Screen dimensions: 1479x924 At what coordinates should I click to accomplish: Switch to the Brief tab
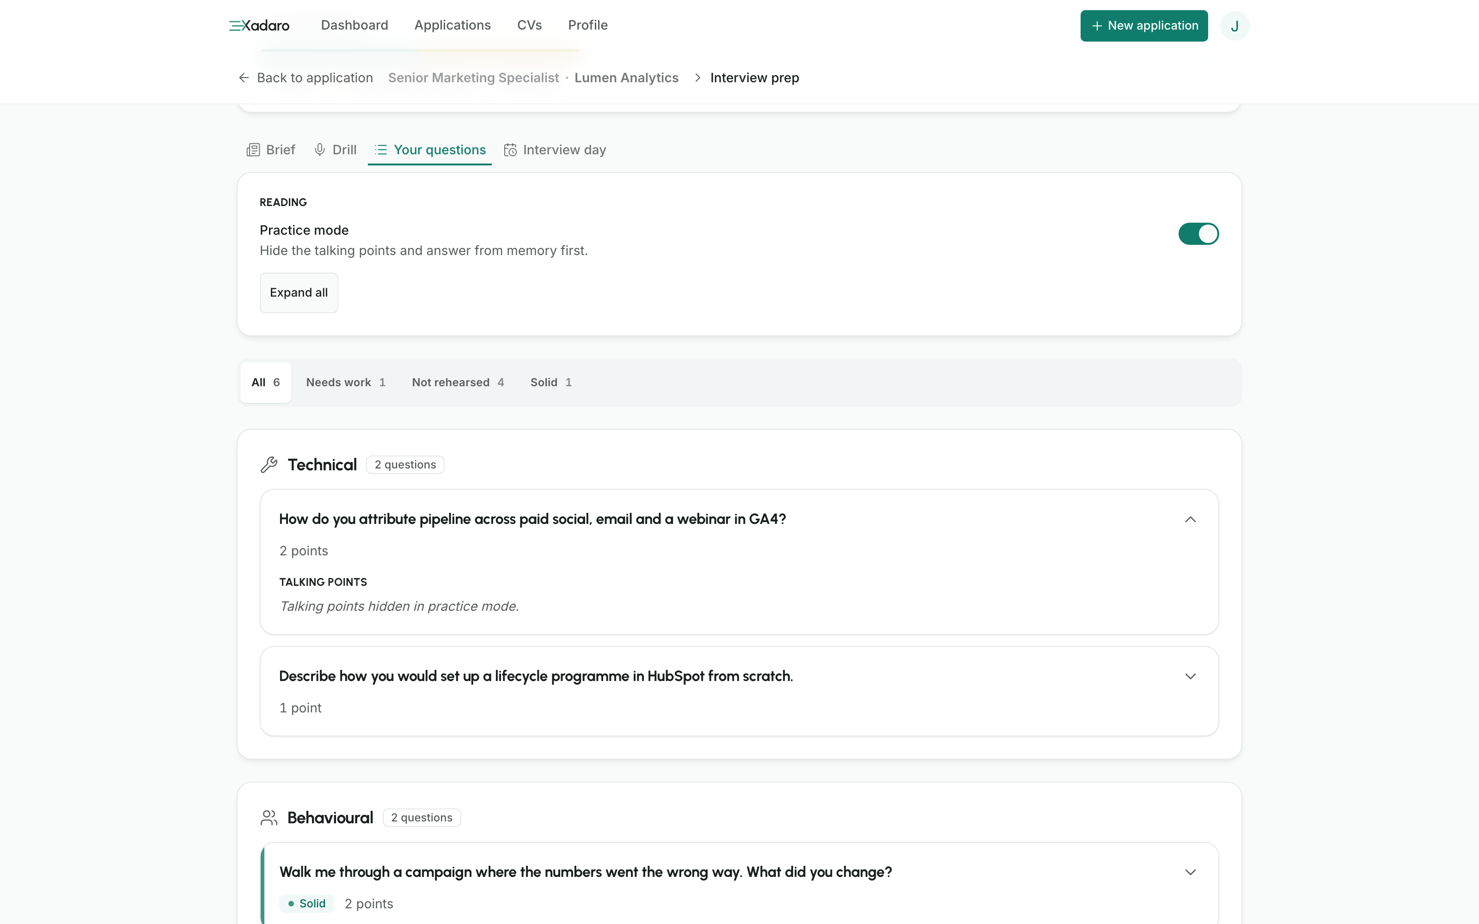[x=271, y=150]
